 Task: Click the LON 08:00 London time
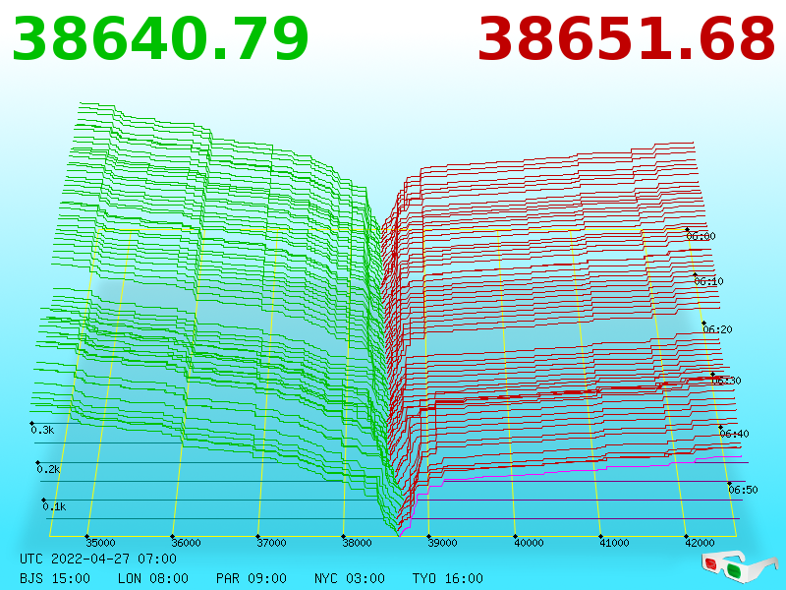coord(153,578)
